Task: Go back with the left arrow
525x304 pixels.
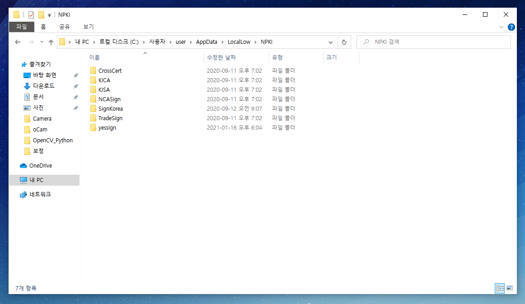Action: 18,42
